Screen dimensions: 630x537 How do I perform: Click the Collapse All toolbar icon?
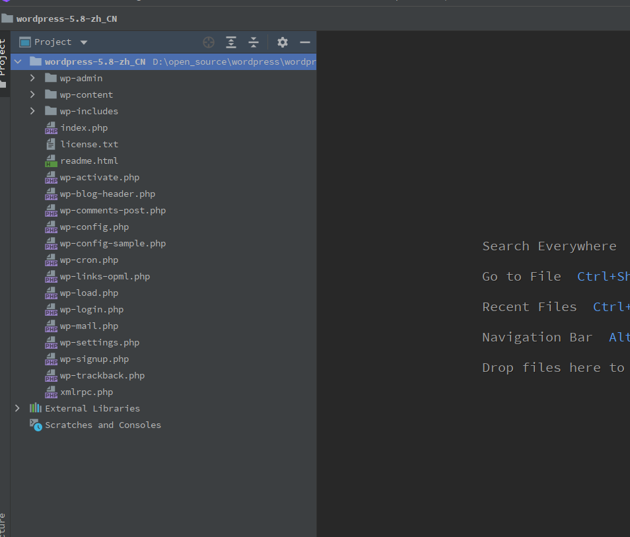click(x=254, y=42)
